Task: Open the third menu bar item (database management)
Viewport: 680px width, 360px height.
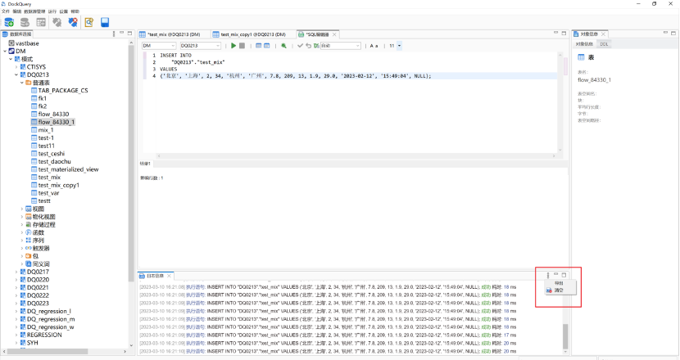Action: pyautogui.click(x=34, y=11)
